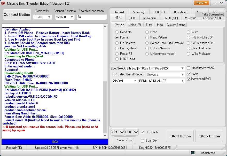Open the HUAWEI tab
Screen dimensions: 227x156
click(x=159, y=12)
